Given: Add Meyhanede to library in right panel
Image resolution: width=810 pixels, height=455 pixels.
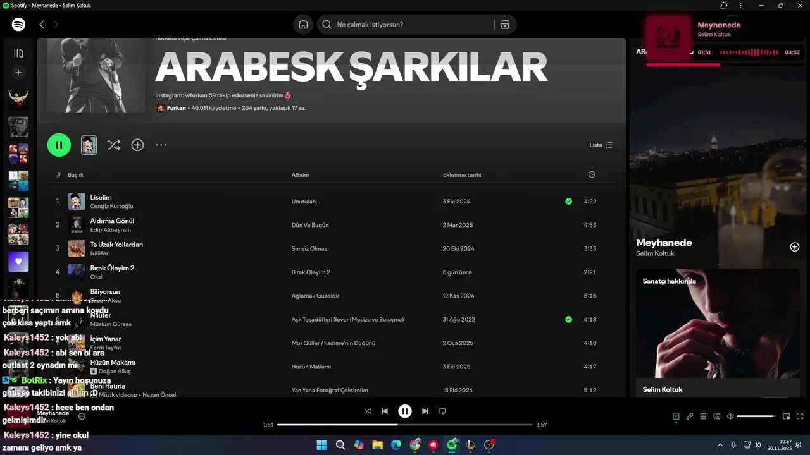Looking at the screenshot, I should pyautogui.click(x=795, y=247).
